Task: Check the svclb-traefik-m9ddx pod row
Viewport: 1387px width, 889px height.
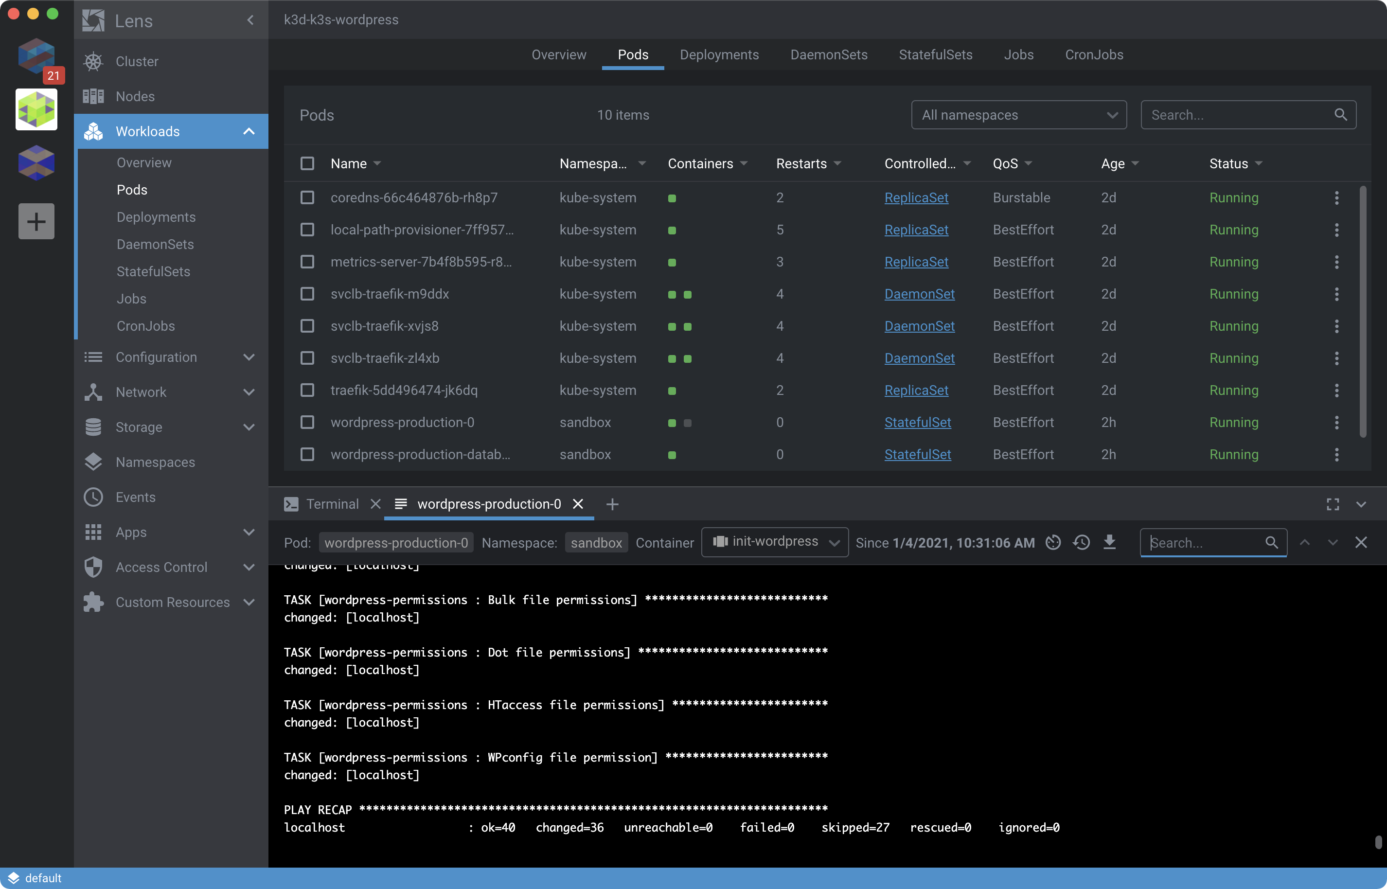Action: 308,294
